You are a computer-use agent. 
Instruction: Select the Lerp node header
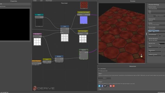point(65,26)
